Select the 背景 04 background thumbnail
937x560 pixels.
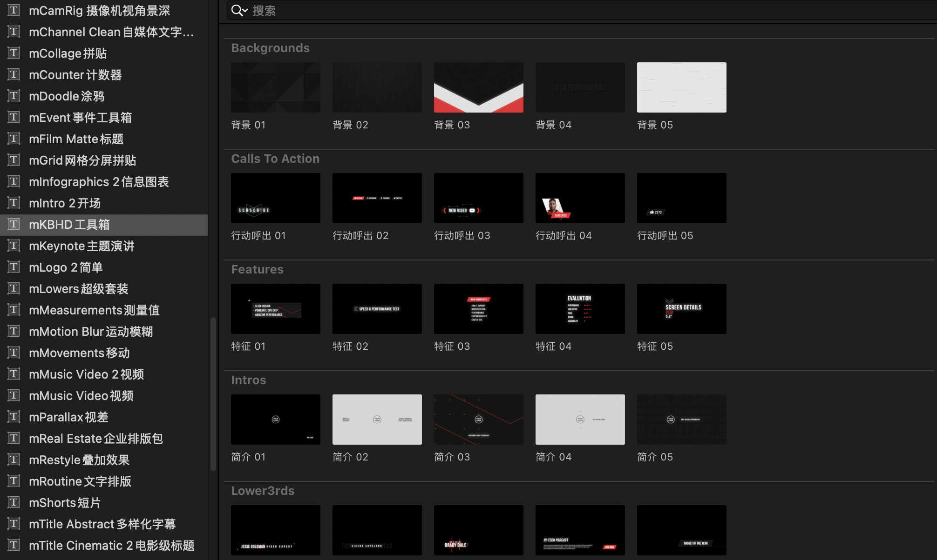580,87
